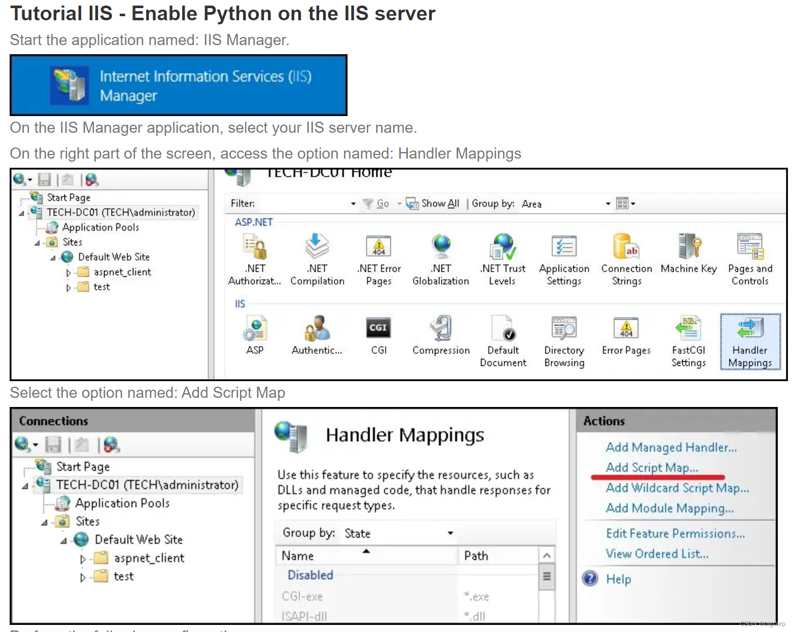The height and width of the screenshot is (632, 793).
Task: Click remove connection icon in lower Connections toolbar
Action: [112, 444]
